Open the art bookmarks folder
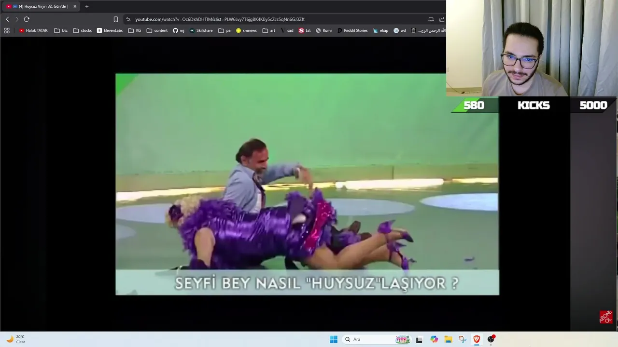The width and height of the screenshot is (618, 347). pyautogui.click(x=269, y=30)
